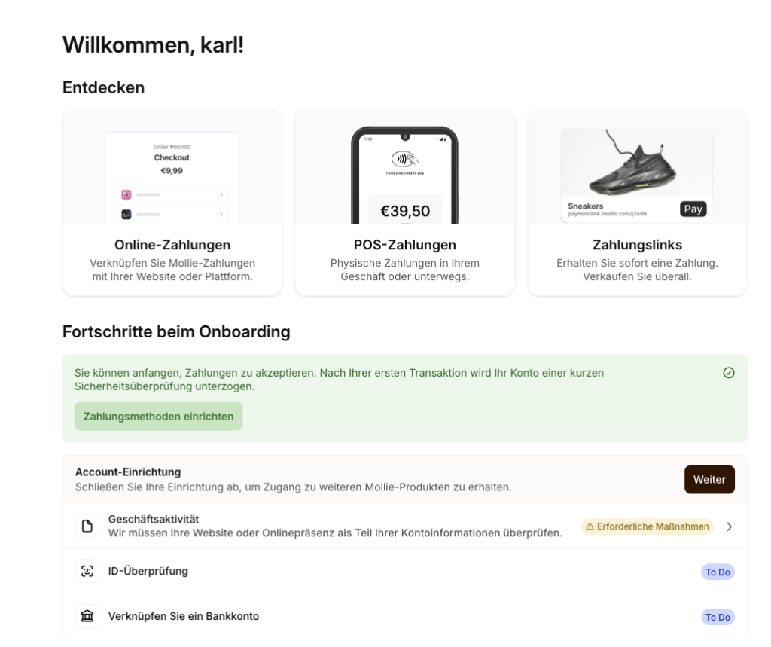Viewport: 771px width, 647px height.
Task: Click the Geschäftsaktivität document icon
Action: click(x=87, y=526)
